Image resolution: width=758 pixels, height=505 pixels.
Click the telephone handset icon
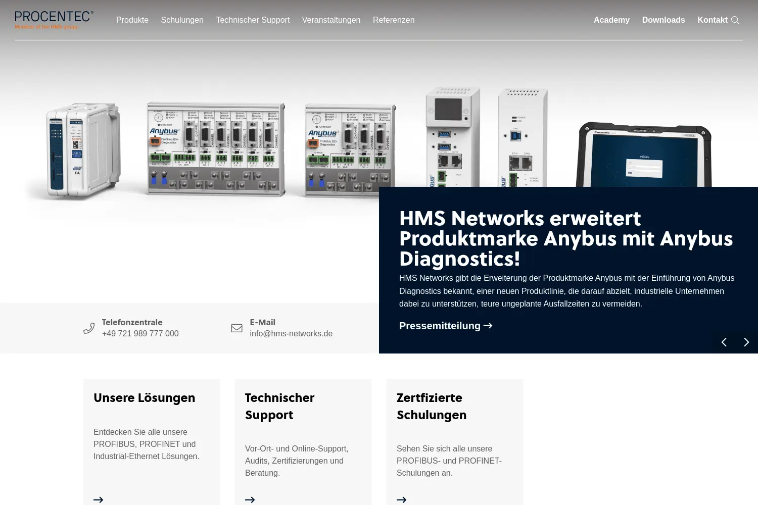(x=89, y=328)
